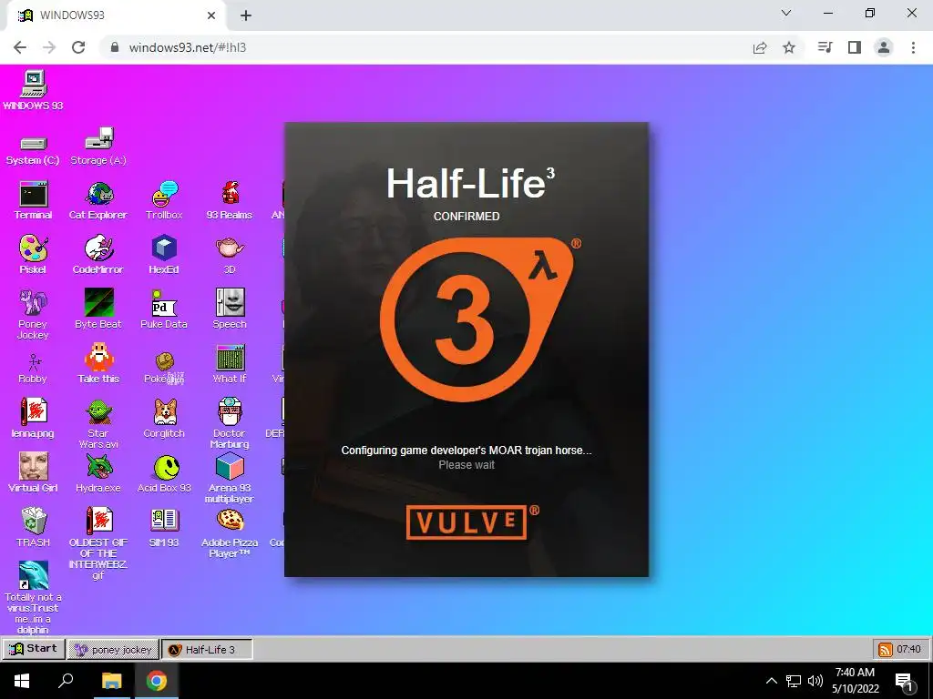Open the lenna.png file icon
Image resolution: width=933 pixels, height=699 pixels.
coord(33,418)
